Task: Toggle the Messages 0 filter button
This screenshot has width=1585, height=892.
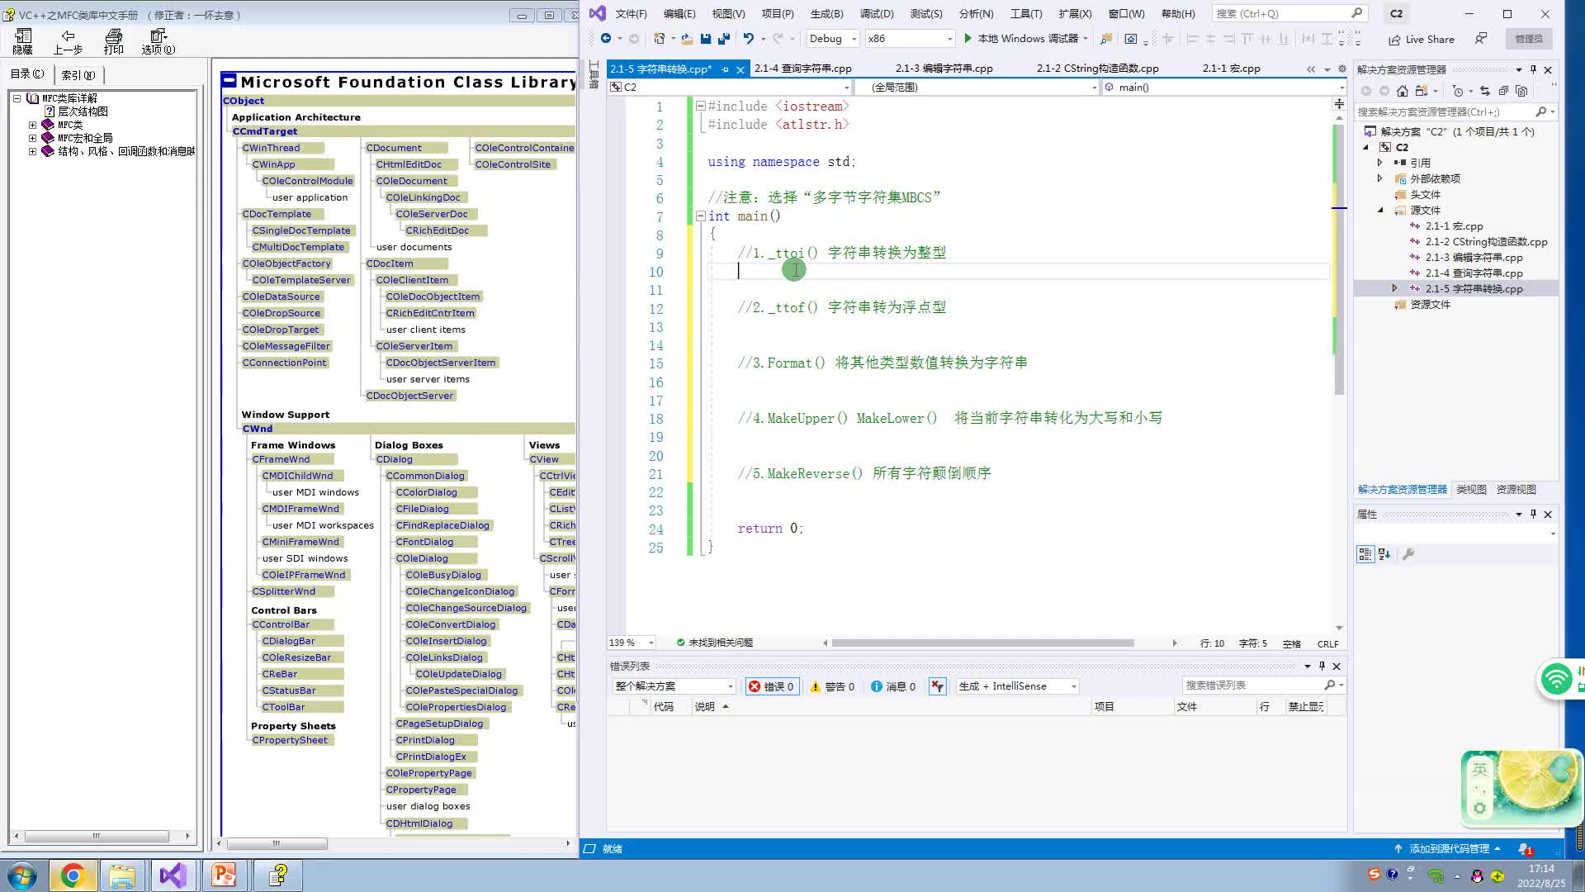Action: (x=894, y=686)
